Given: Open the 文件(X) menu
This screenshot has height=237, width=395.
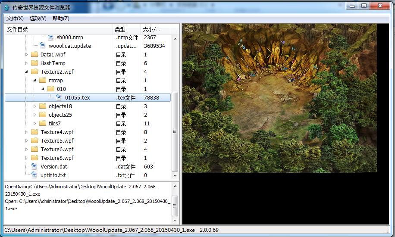Looking at the screenshot, I should point(15,19).
